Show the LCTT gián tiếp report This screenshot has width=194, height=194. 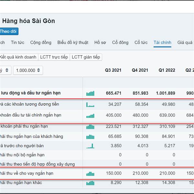[86, 57]
